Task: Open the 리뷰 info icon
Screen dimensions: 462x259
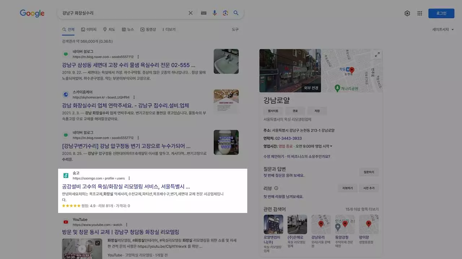Action: click(x=276, y=188)
